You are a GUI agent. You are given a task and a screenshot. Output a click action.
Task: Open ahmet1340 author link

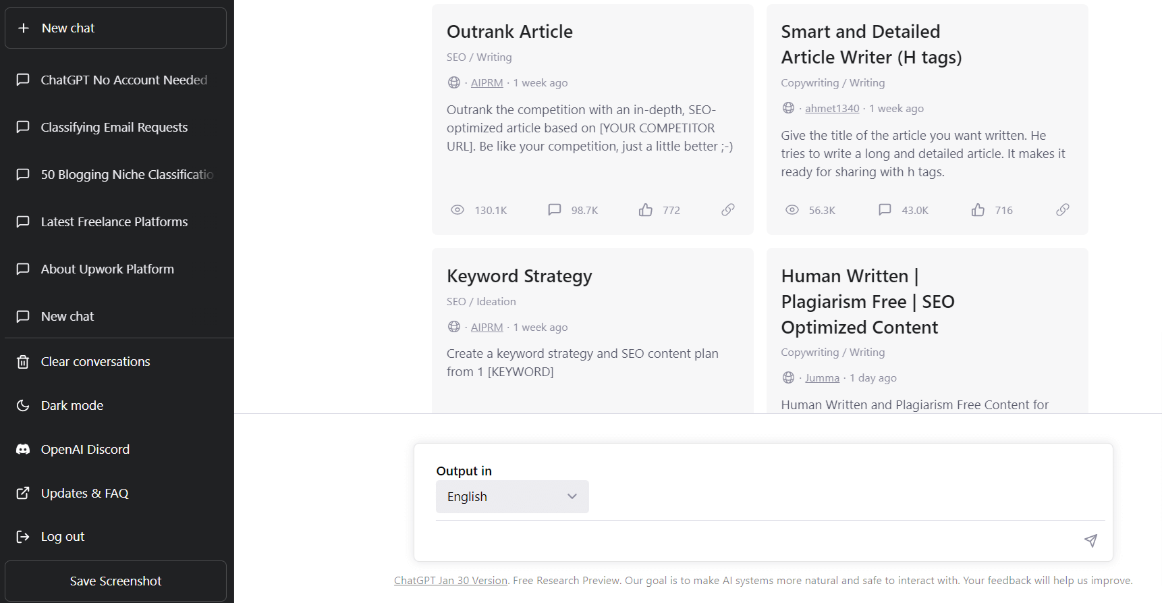point(832,109)
